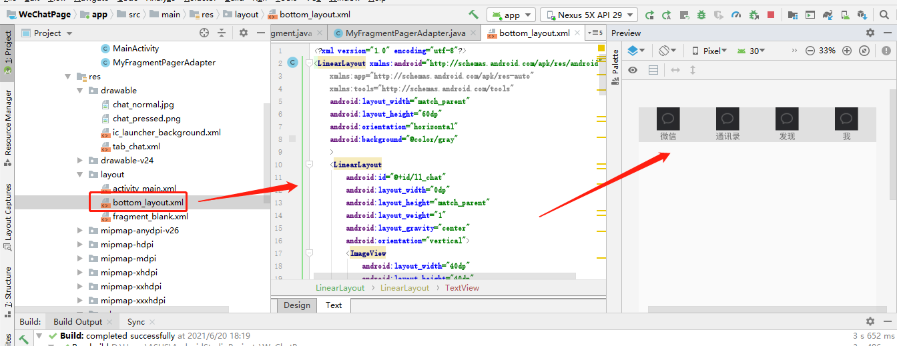Click the layout breadcrumb in navigation bar
Image resolution: width=897 pixels, height=346 pixels.
click(x=241, y=15)
